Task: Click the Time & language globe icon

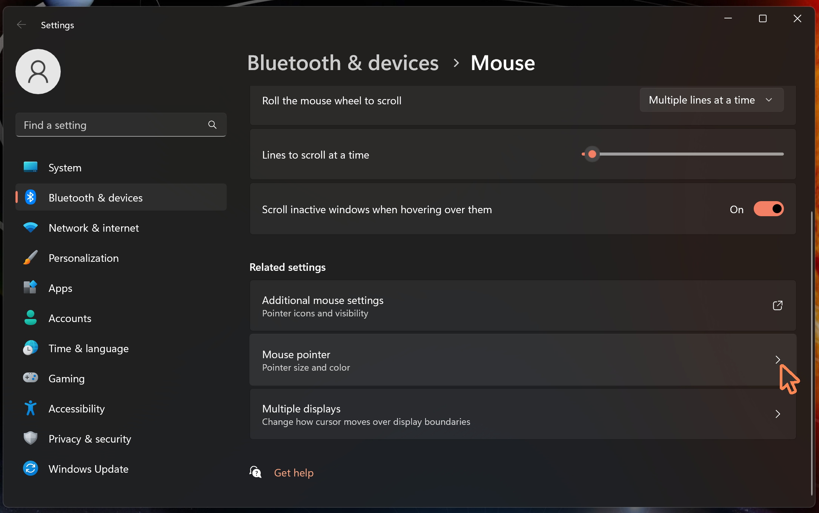Action: (x=31, y=348)
